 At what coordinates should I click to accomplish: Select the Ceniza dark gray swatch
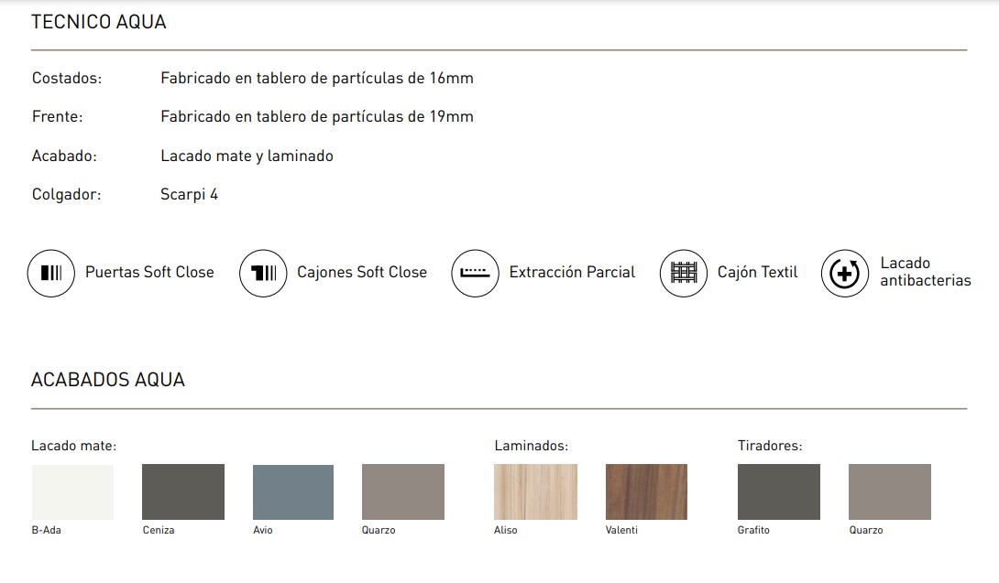(183, 492)
